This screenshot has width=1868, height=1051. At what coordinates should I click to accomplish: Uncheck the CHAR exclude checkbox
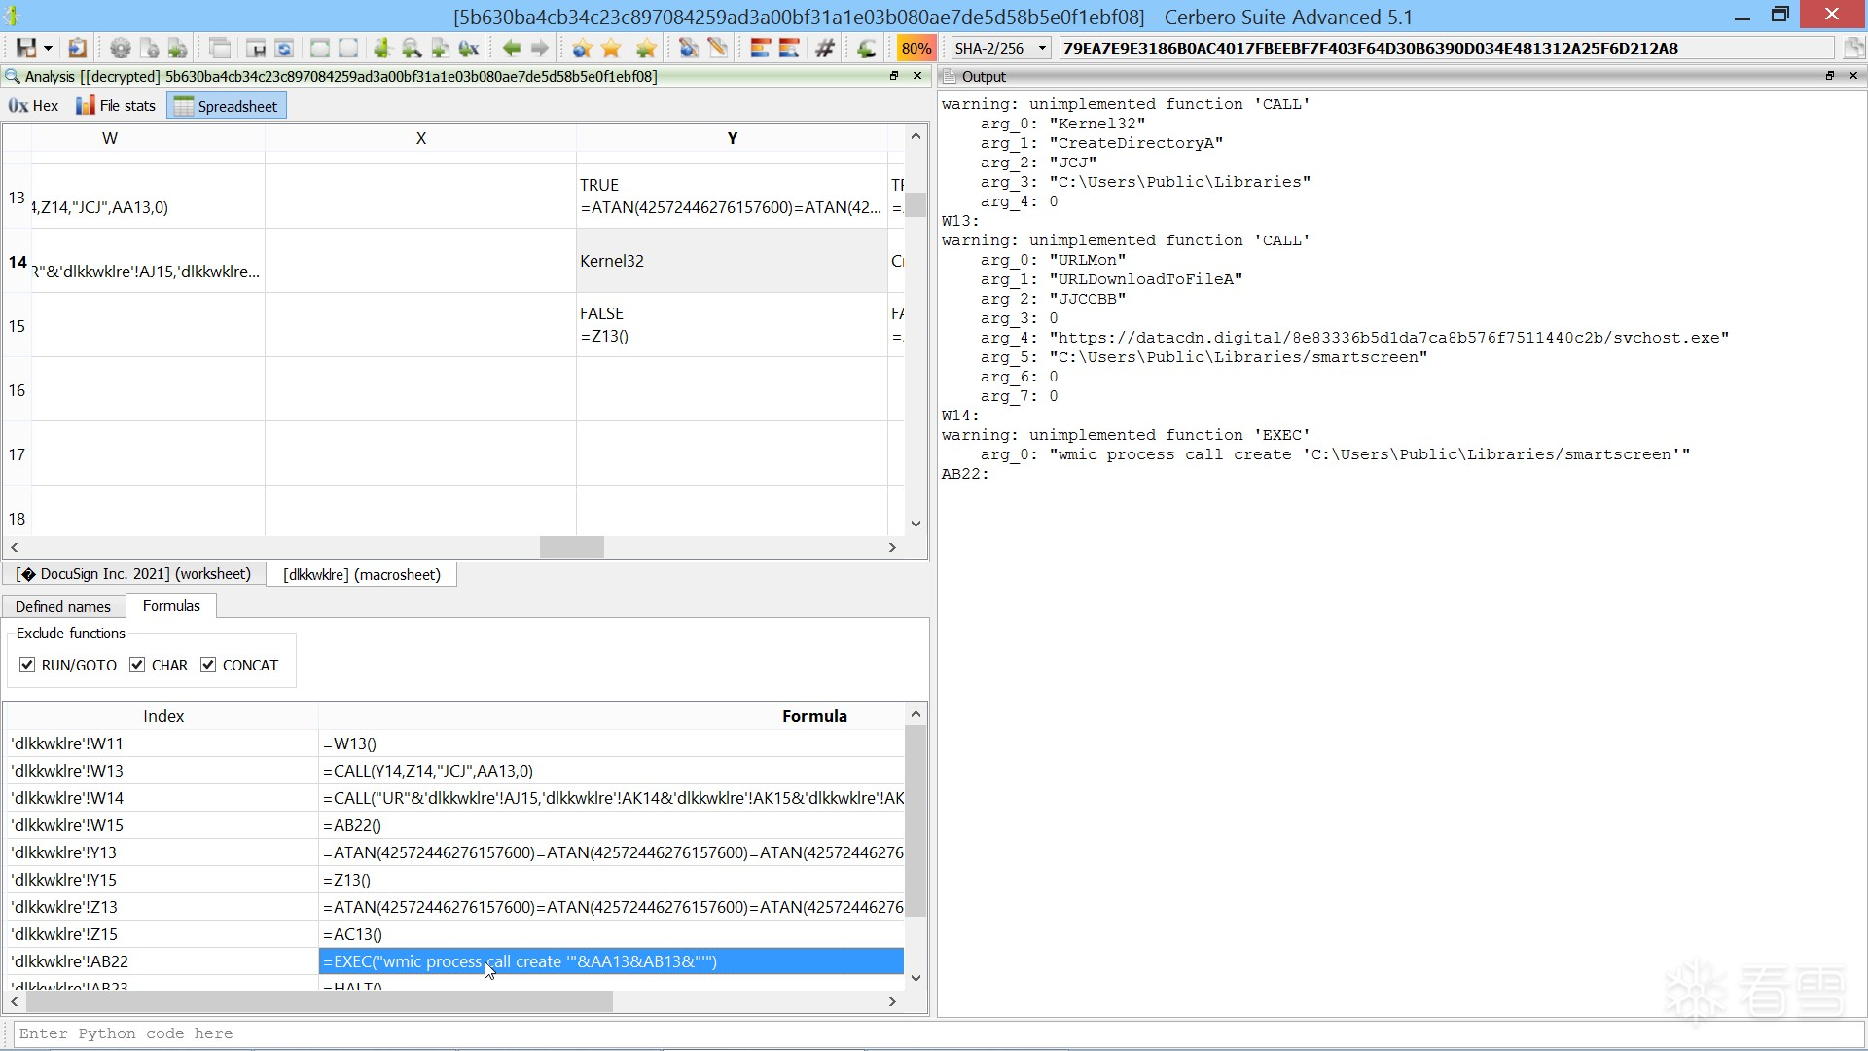(137, 665)
